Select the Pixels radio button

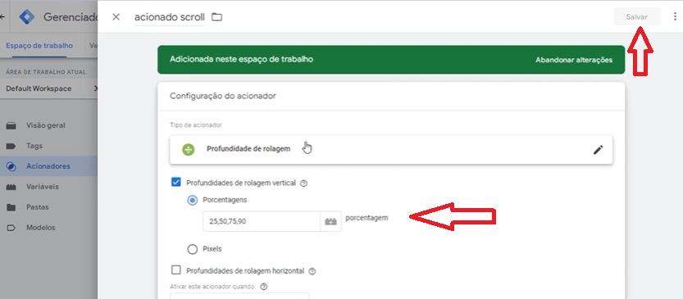click(192, 249)
